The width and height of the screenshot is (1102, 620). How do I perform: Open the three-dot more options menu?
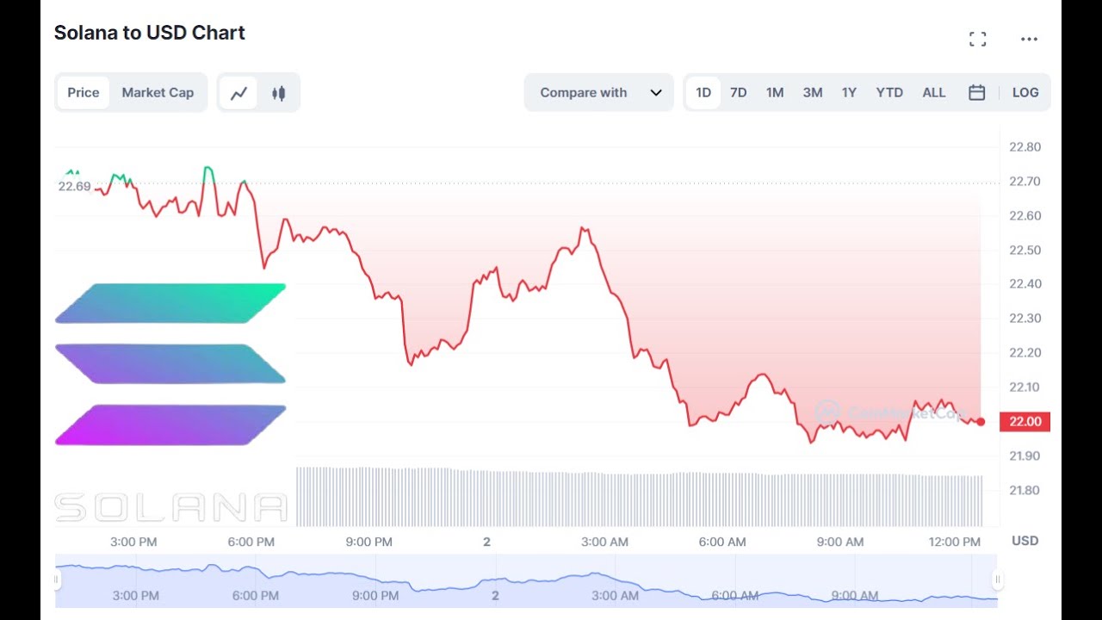pyautogui.click(x=1029, y=39)
